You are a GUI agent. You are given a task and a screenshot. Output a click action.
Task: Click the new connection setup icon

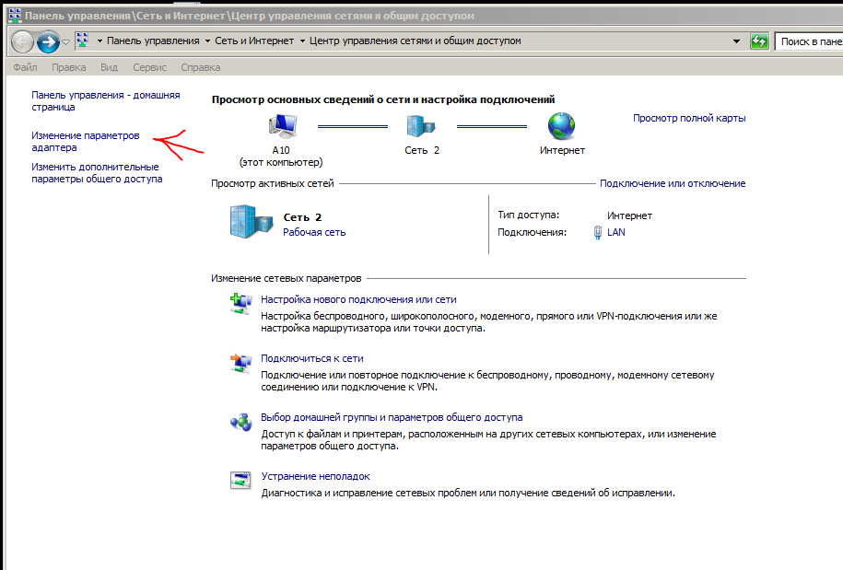tap(240, 305)
